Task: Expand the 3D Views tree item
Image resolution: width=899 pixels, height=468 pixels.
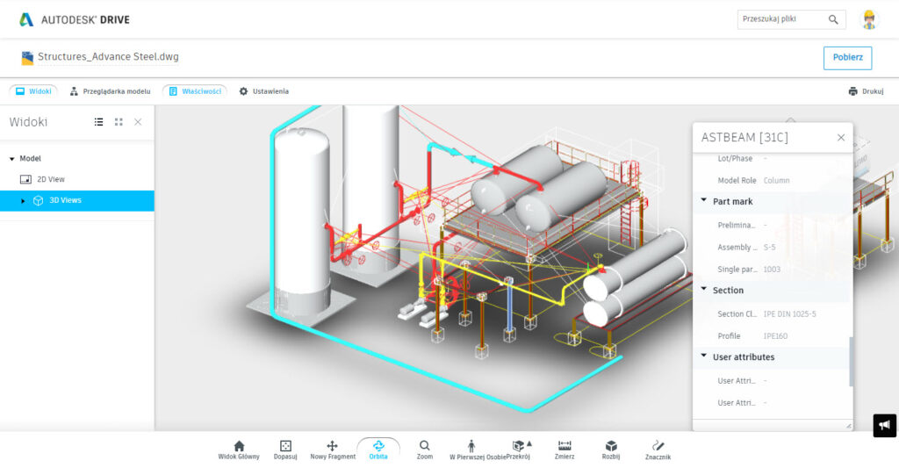Action: click(x=24, y=201)
